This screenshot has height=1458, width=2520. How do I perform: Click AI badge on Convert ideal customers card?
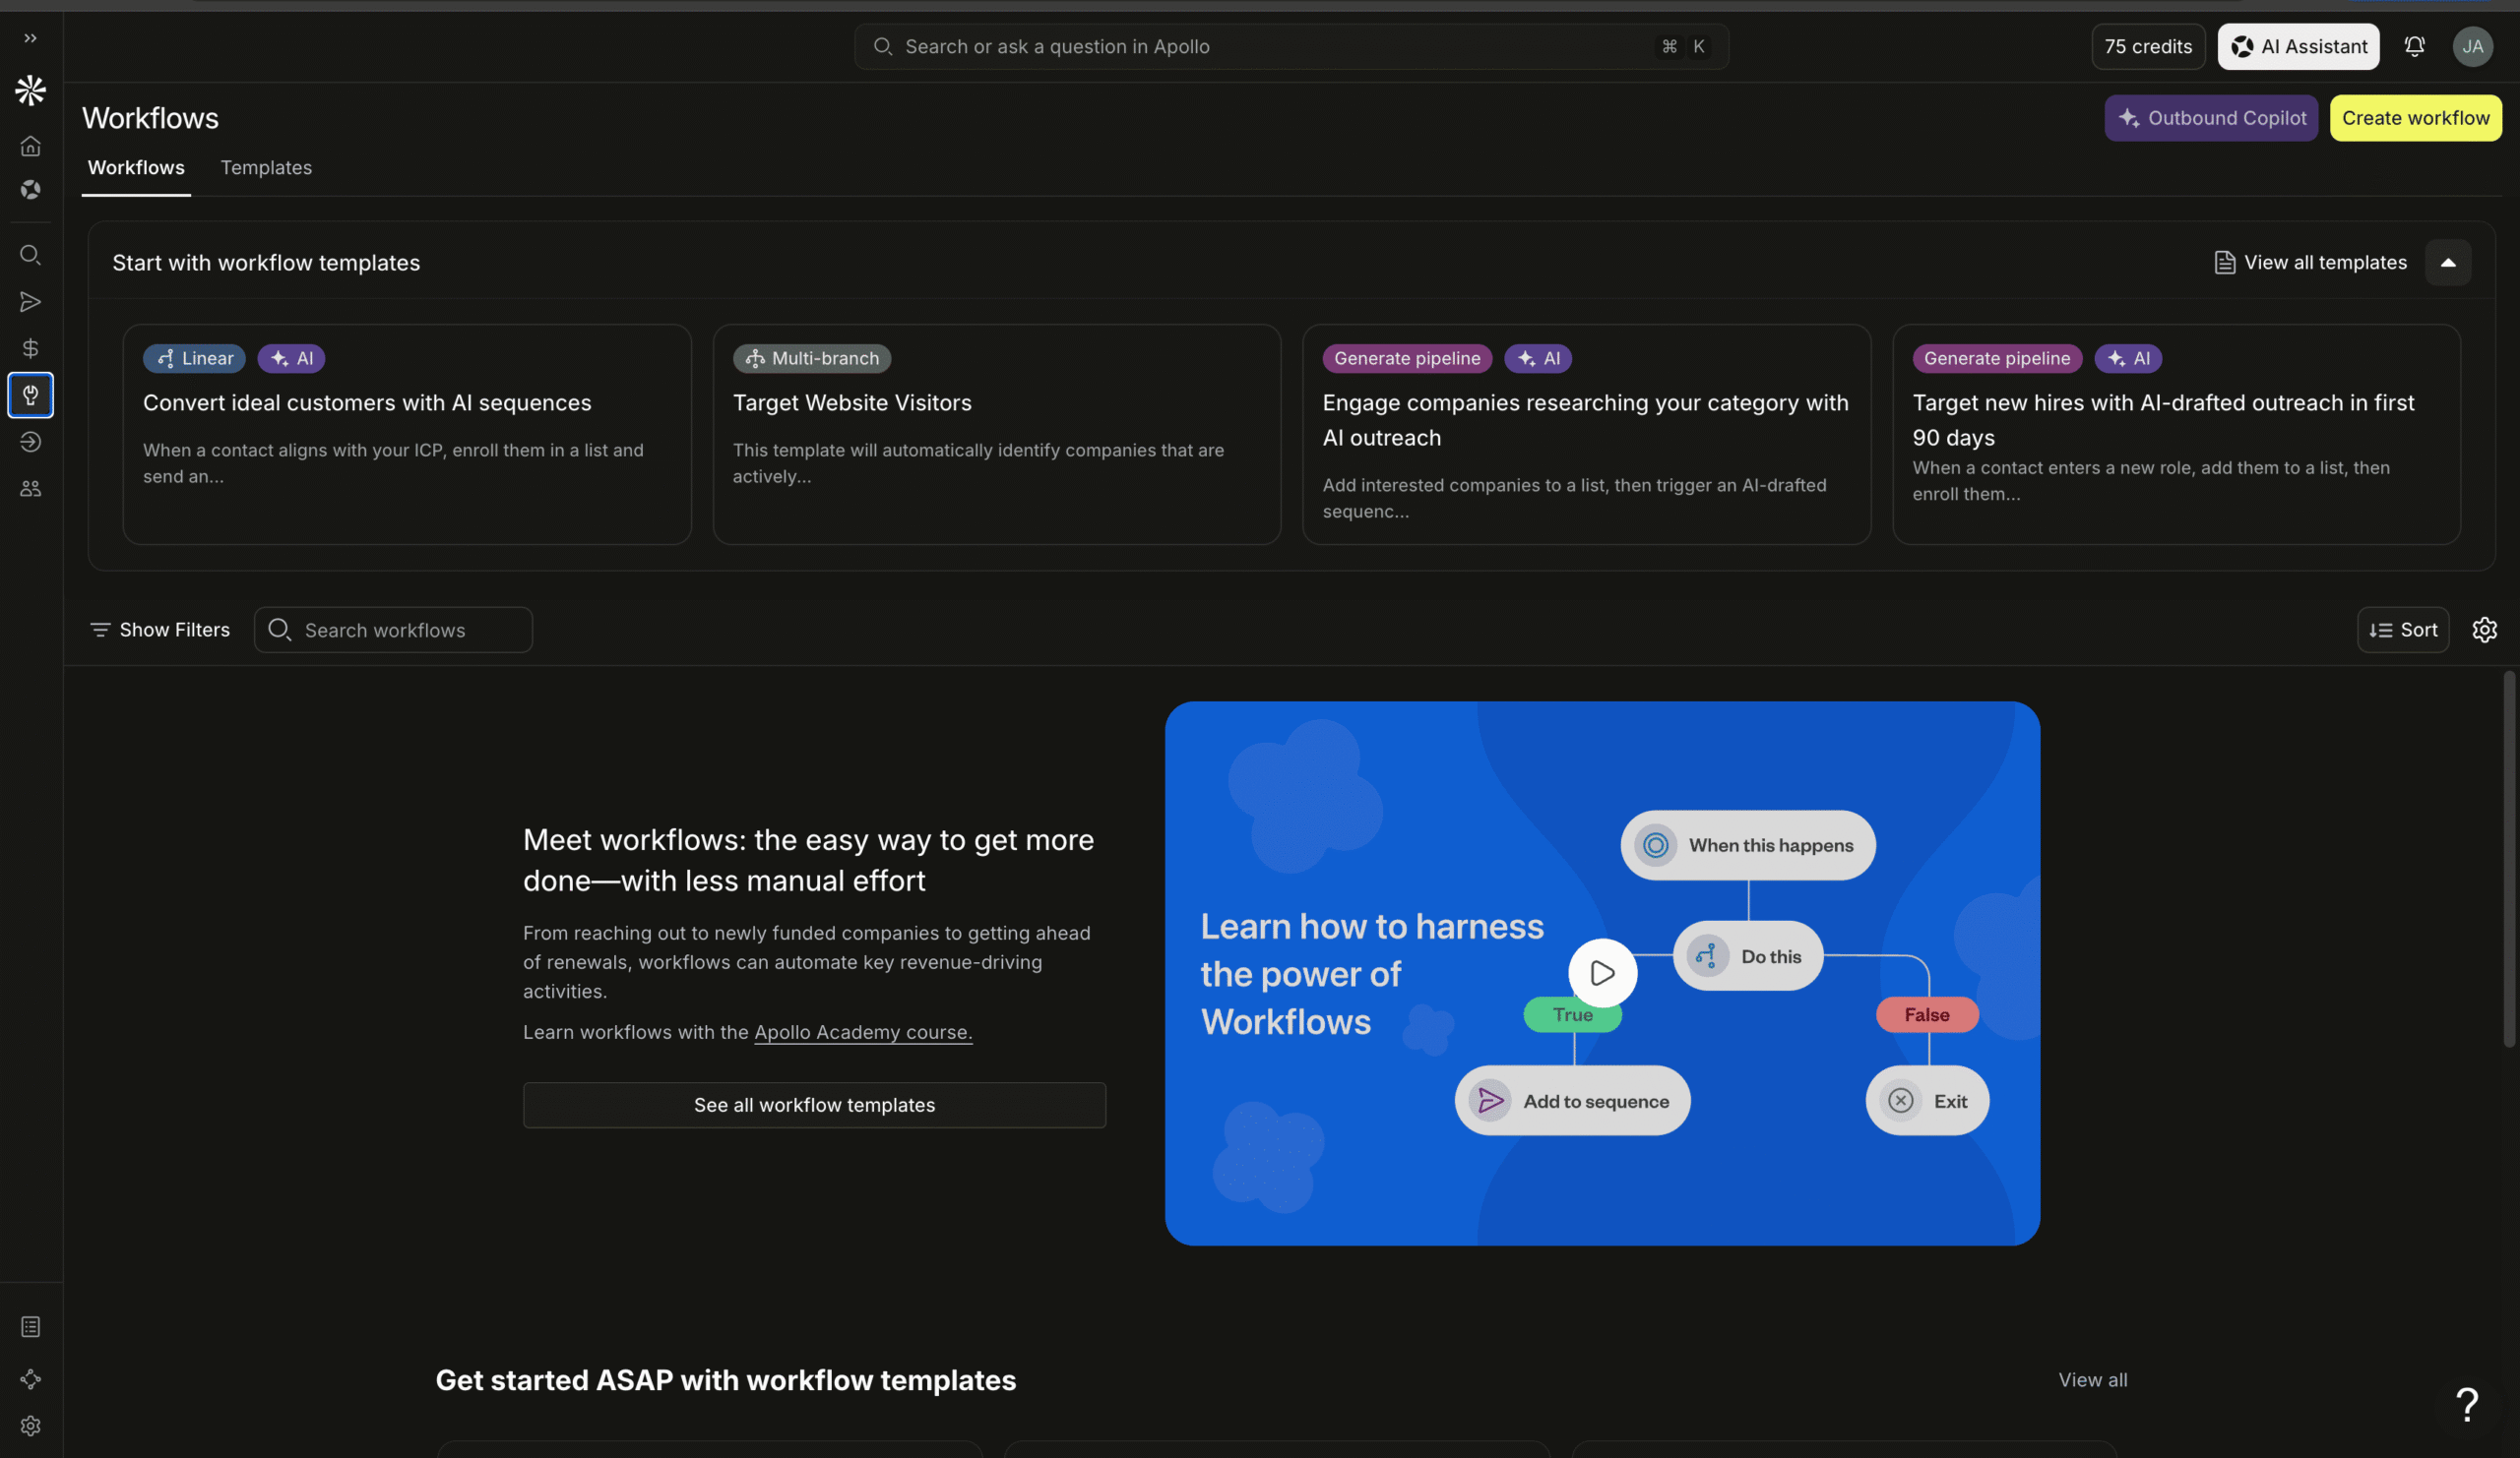(291, 359)
